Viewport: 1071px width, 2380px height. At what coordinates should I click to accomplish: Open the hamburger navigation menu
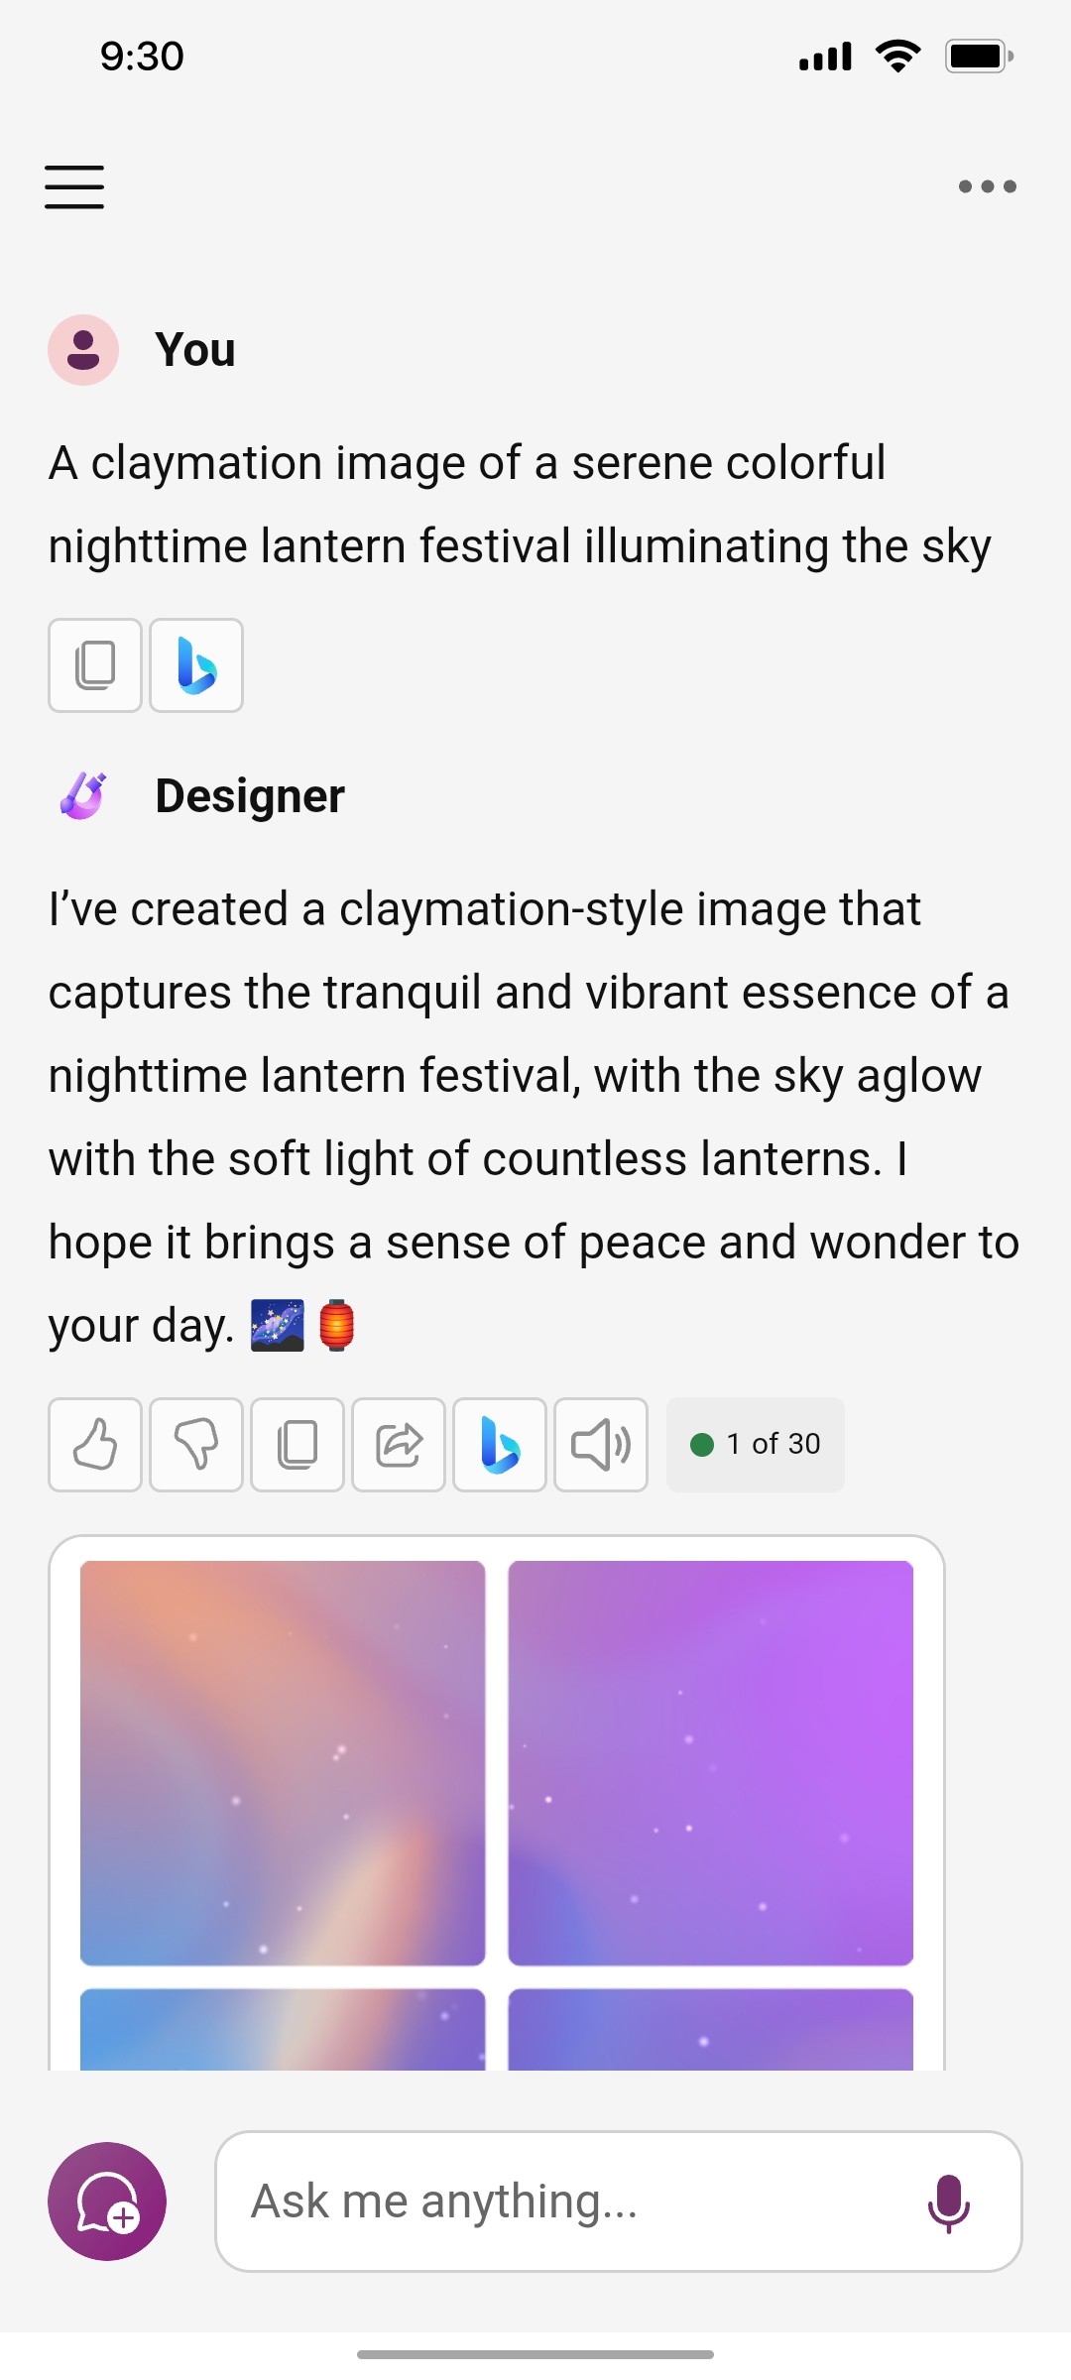(73, 186)
